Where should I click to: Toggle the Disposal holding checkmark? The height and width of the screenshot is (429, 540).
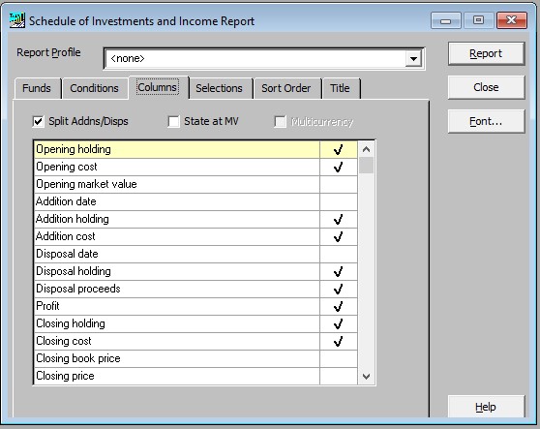coord(339,271)
